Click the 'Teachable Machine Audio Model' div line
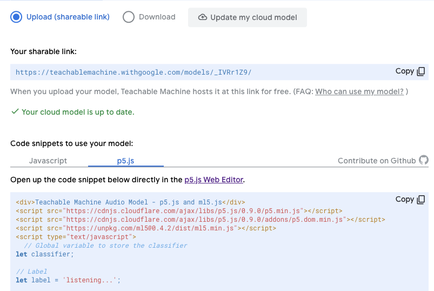434x291 pixels. point(130,202)
